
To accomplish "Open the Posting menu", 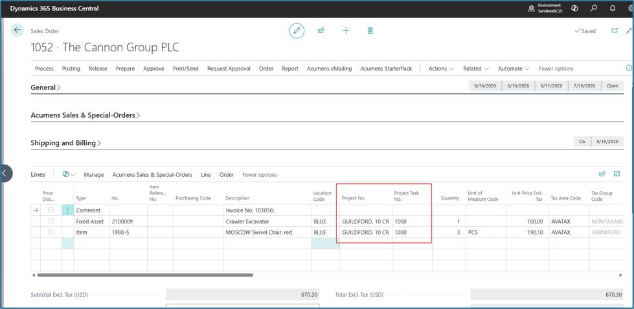I will [x=71, y=69].
